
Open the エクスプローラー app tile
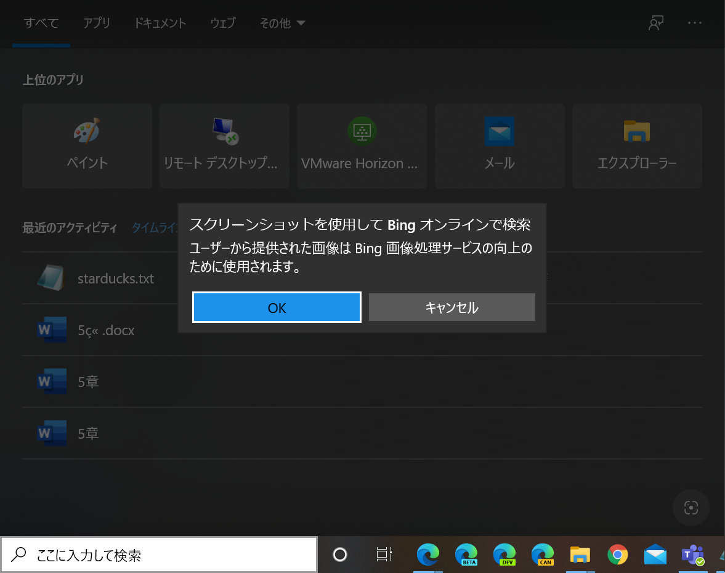pos(637,145)
